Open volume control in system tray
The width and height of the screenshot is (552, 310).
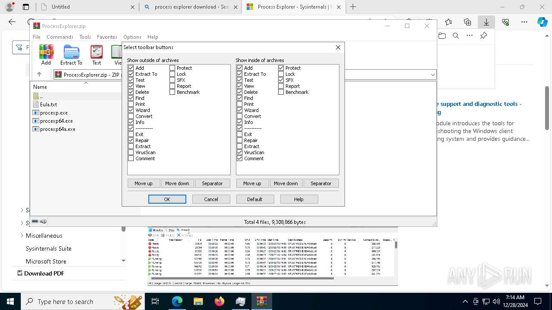coord(496,301)
